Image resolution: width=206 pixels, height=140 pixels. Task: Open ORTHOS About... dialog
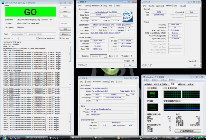pyautogui.click(x=65, y=34)
